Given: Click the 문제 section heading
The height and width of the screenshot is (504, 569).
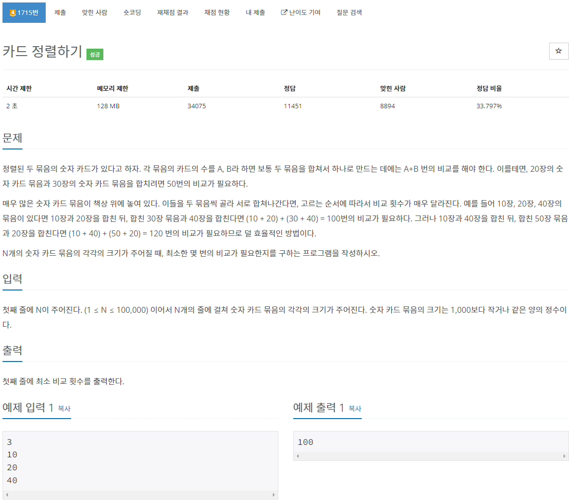Looking at the screenshot, I should pyautogui.click(x=12, y=138).
